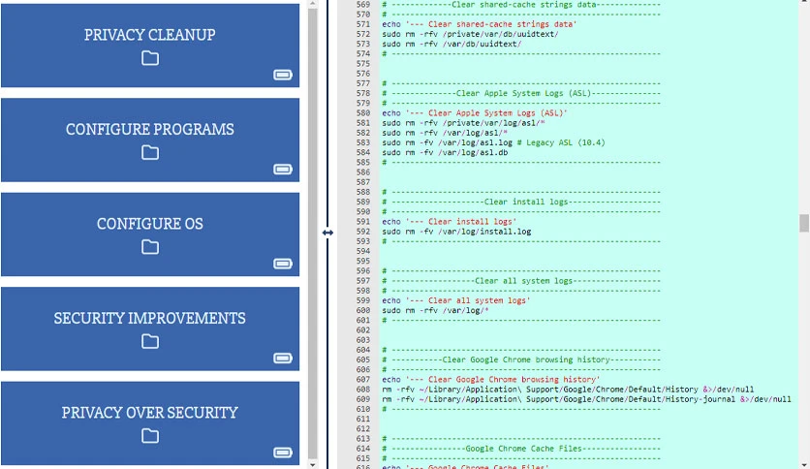
Task: Click line echo '--- Clear Apple System Logs (ASL)'
Action: point(474,113)
